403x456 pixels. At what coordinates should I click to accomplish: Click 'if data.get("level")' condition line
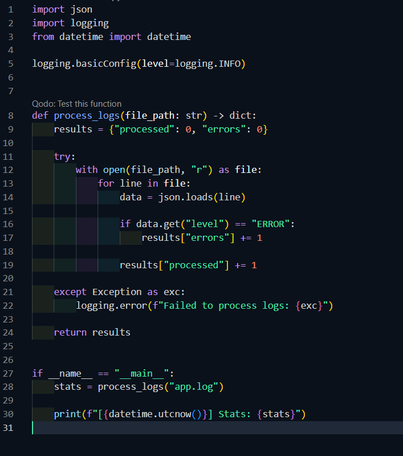point(207,224)
